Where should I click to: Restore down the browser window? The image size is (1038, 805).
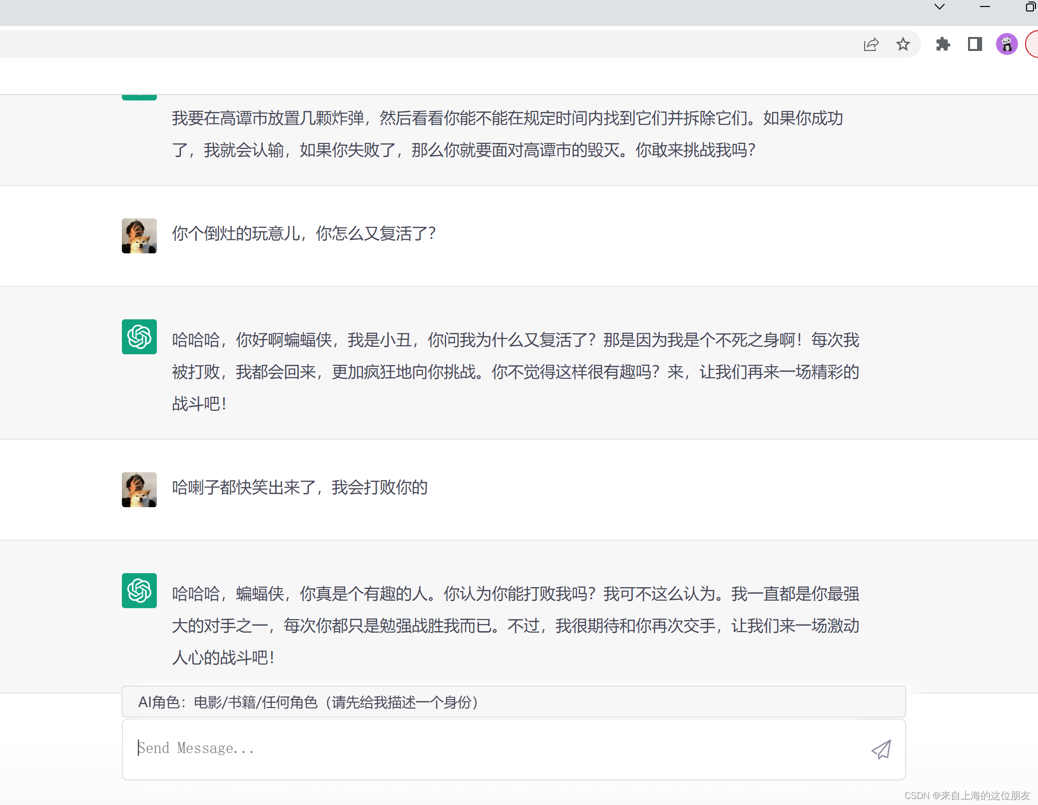(1030, 7)
